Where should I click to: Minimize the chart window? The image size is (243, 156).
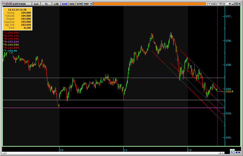(233, 4)
